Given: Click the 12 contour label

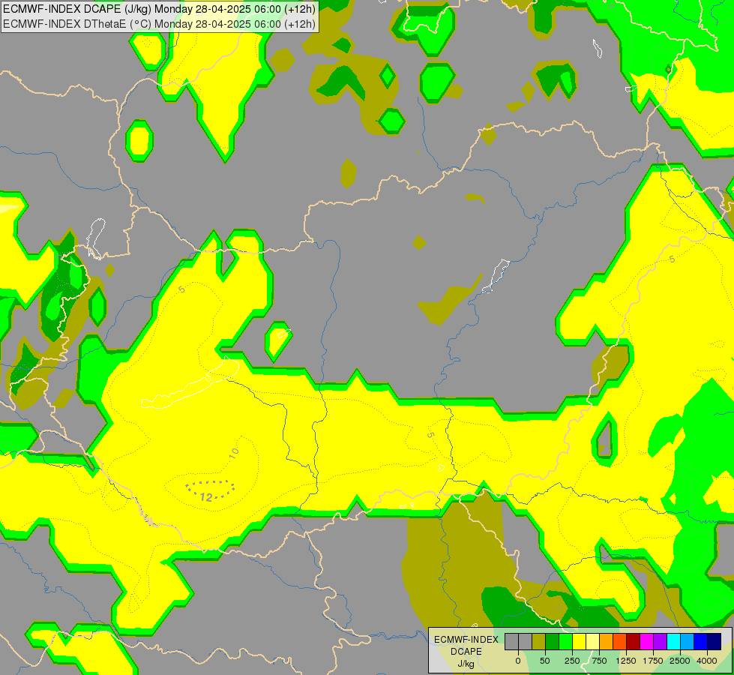Looking at the screenshot, I should 206,497.
